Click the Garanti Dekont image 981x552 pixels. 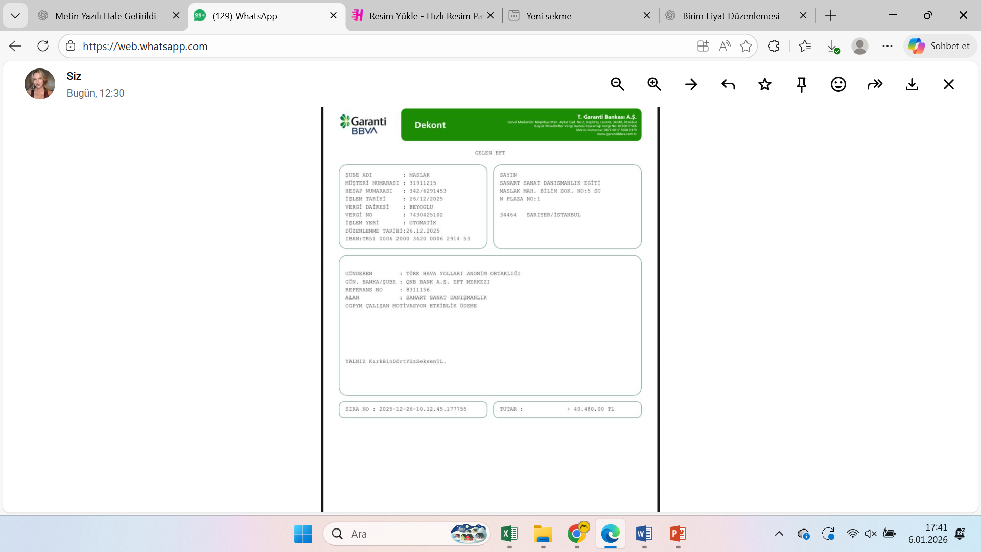(491, 310)
